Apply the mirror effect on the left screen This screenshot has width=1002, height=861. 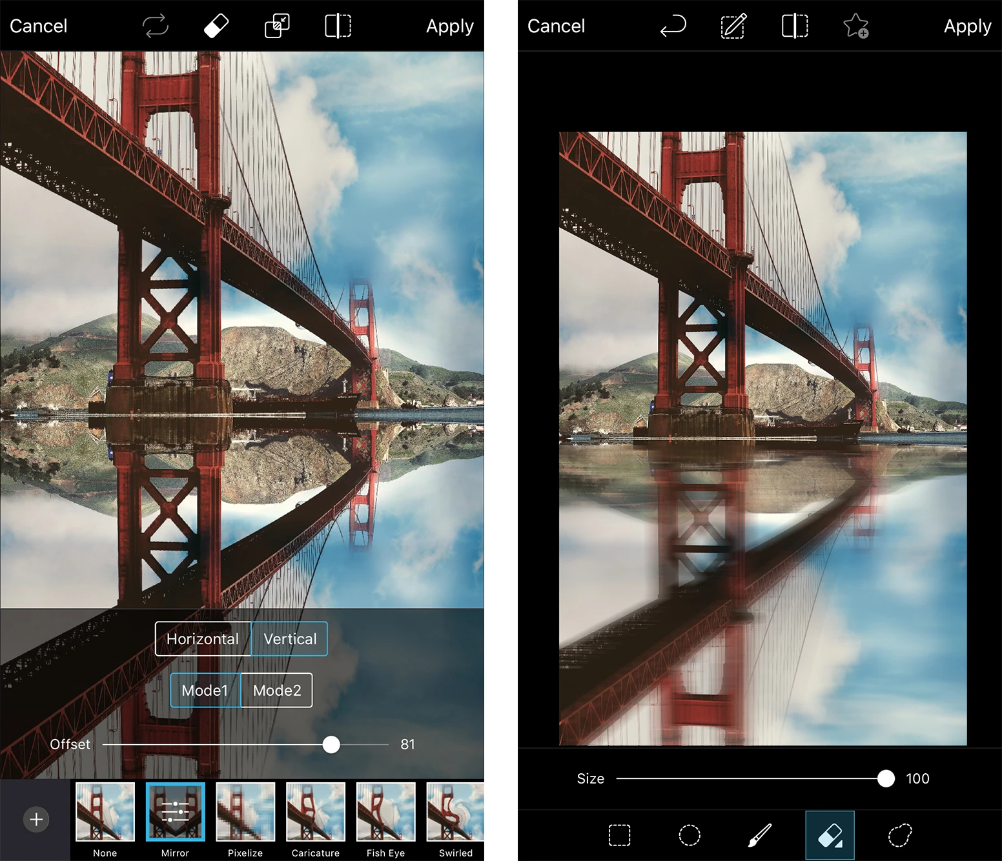click(x=449, y=26)
